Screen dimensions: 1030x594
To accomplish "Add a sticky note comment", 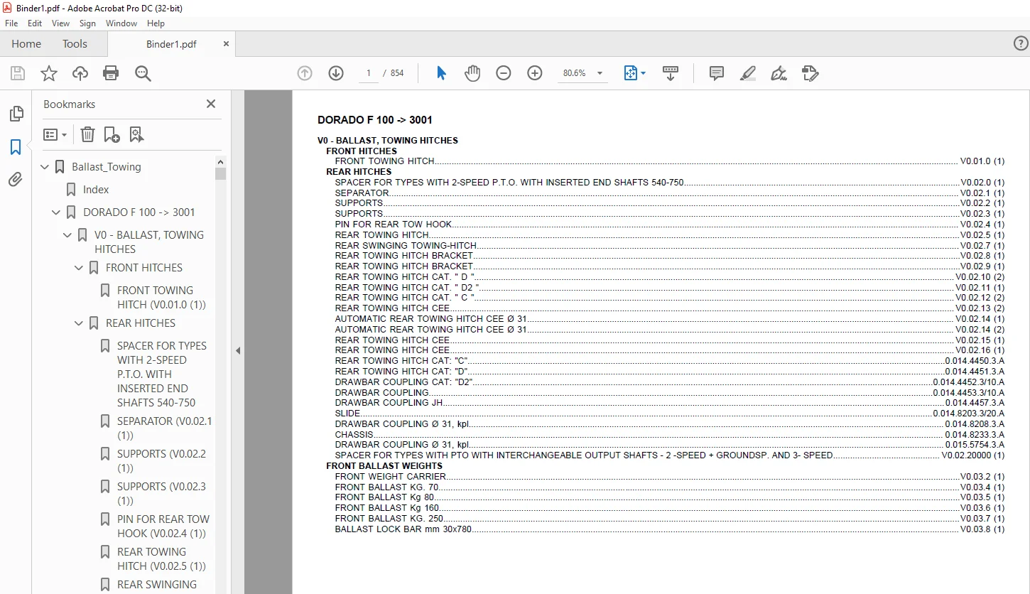I will tap(717, 73).
